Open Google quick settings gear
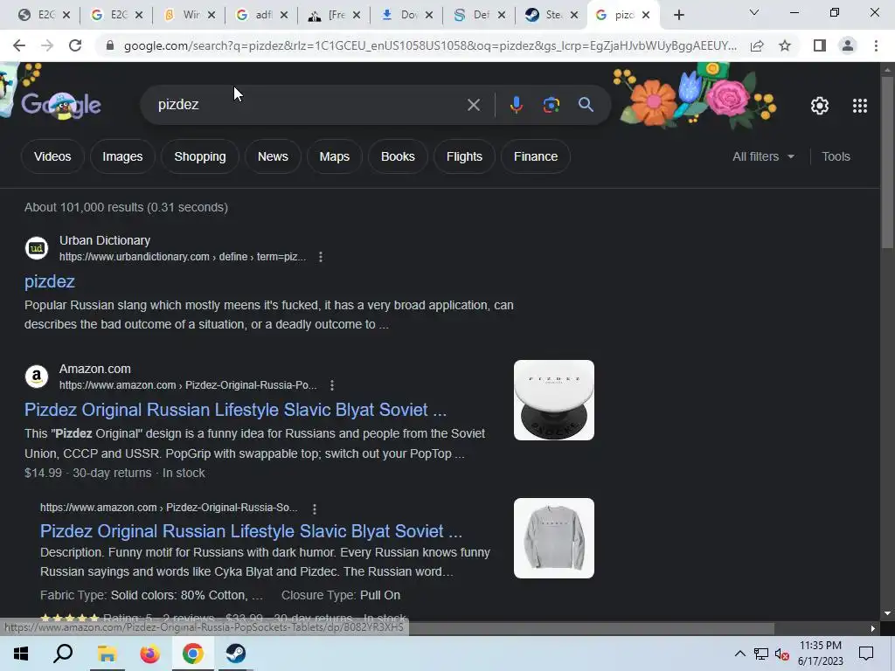This screenshot has height=671, width=895. tap(820, 106)
